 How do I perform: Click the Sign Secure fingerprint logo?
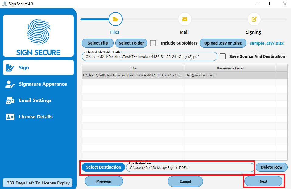pyautogui.click(x=39, y=32)
